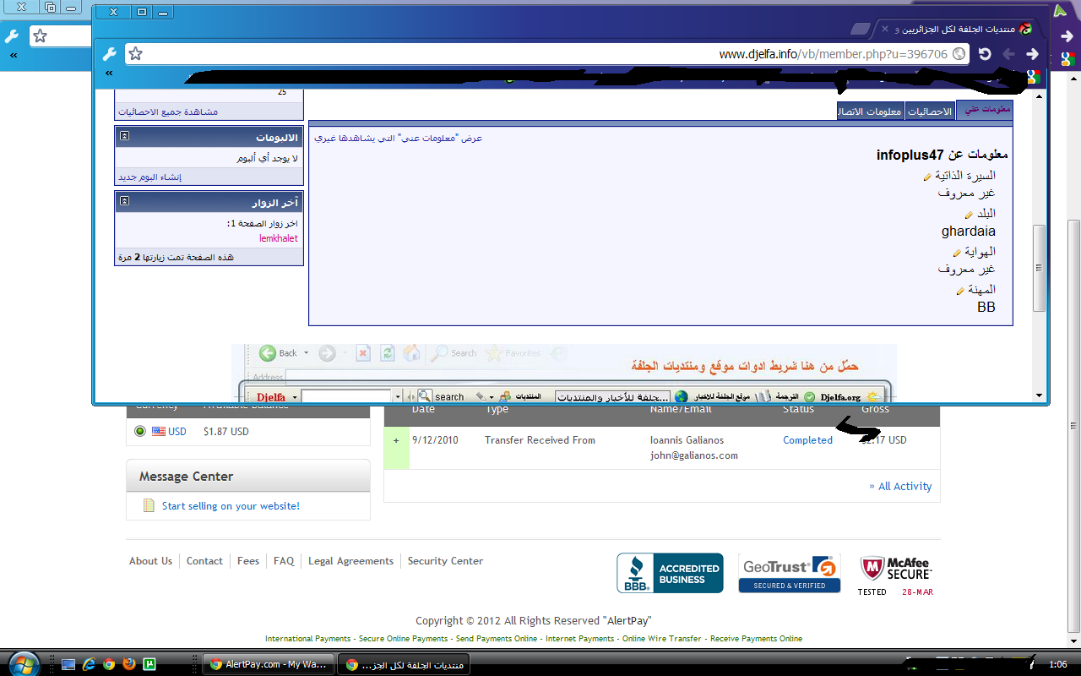Open the Contact footer link
1081x676 pixels.
[204, 561]
